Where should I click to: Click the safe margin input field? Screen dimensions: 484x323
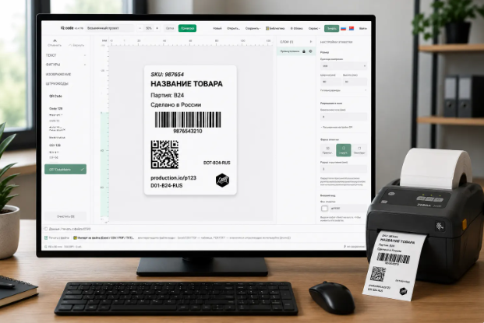(x=344, y=117)
